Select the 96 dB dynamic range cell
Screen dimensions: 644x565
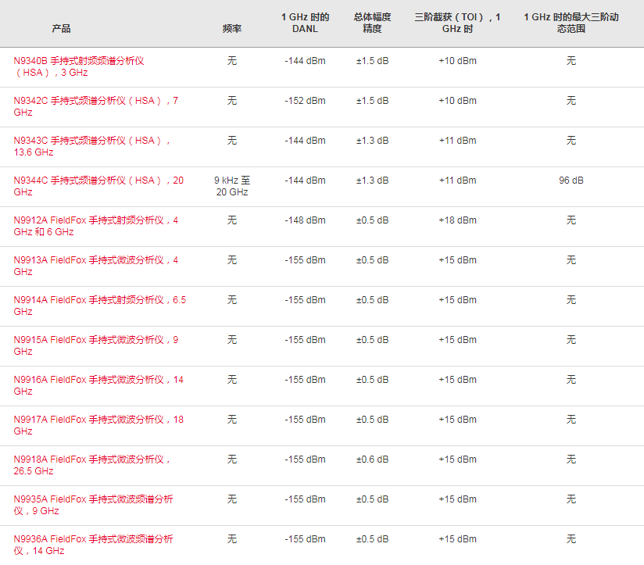(x=571, y=181)
